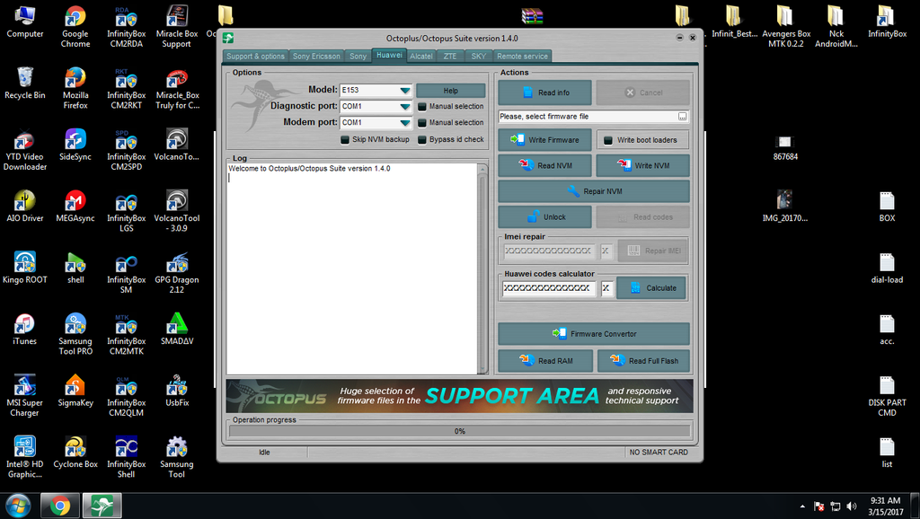920x519 pixels.
Task: Open Kingo ROOT shortcut
Action: point(24,268)
